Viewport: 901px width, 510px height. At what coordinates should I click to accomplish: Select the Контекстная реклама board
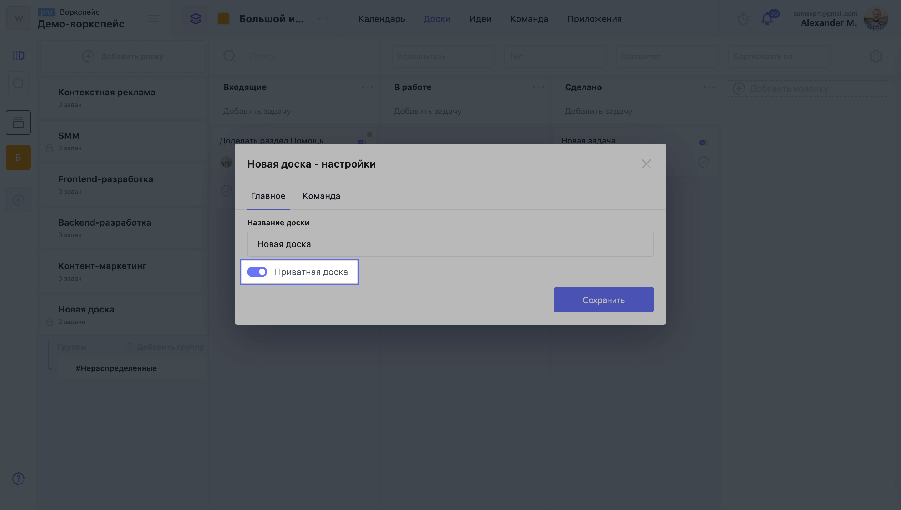coord(123,98)
